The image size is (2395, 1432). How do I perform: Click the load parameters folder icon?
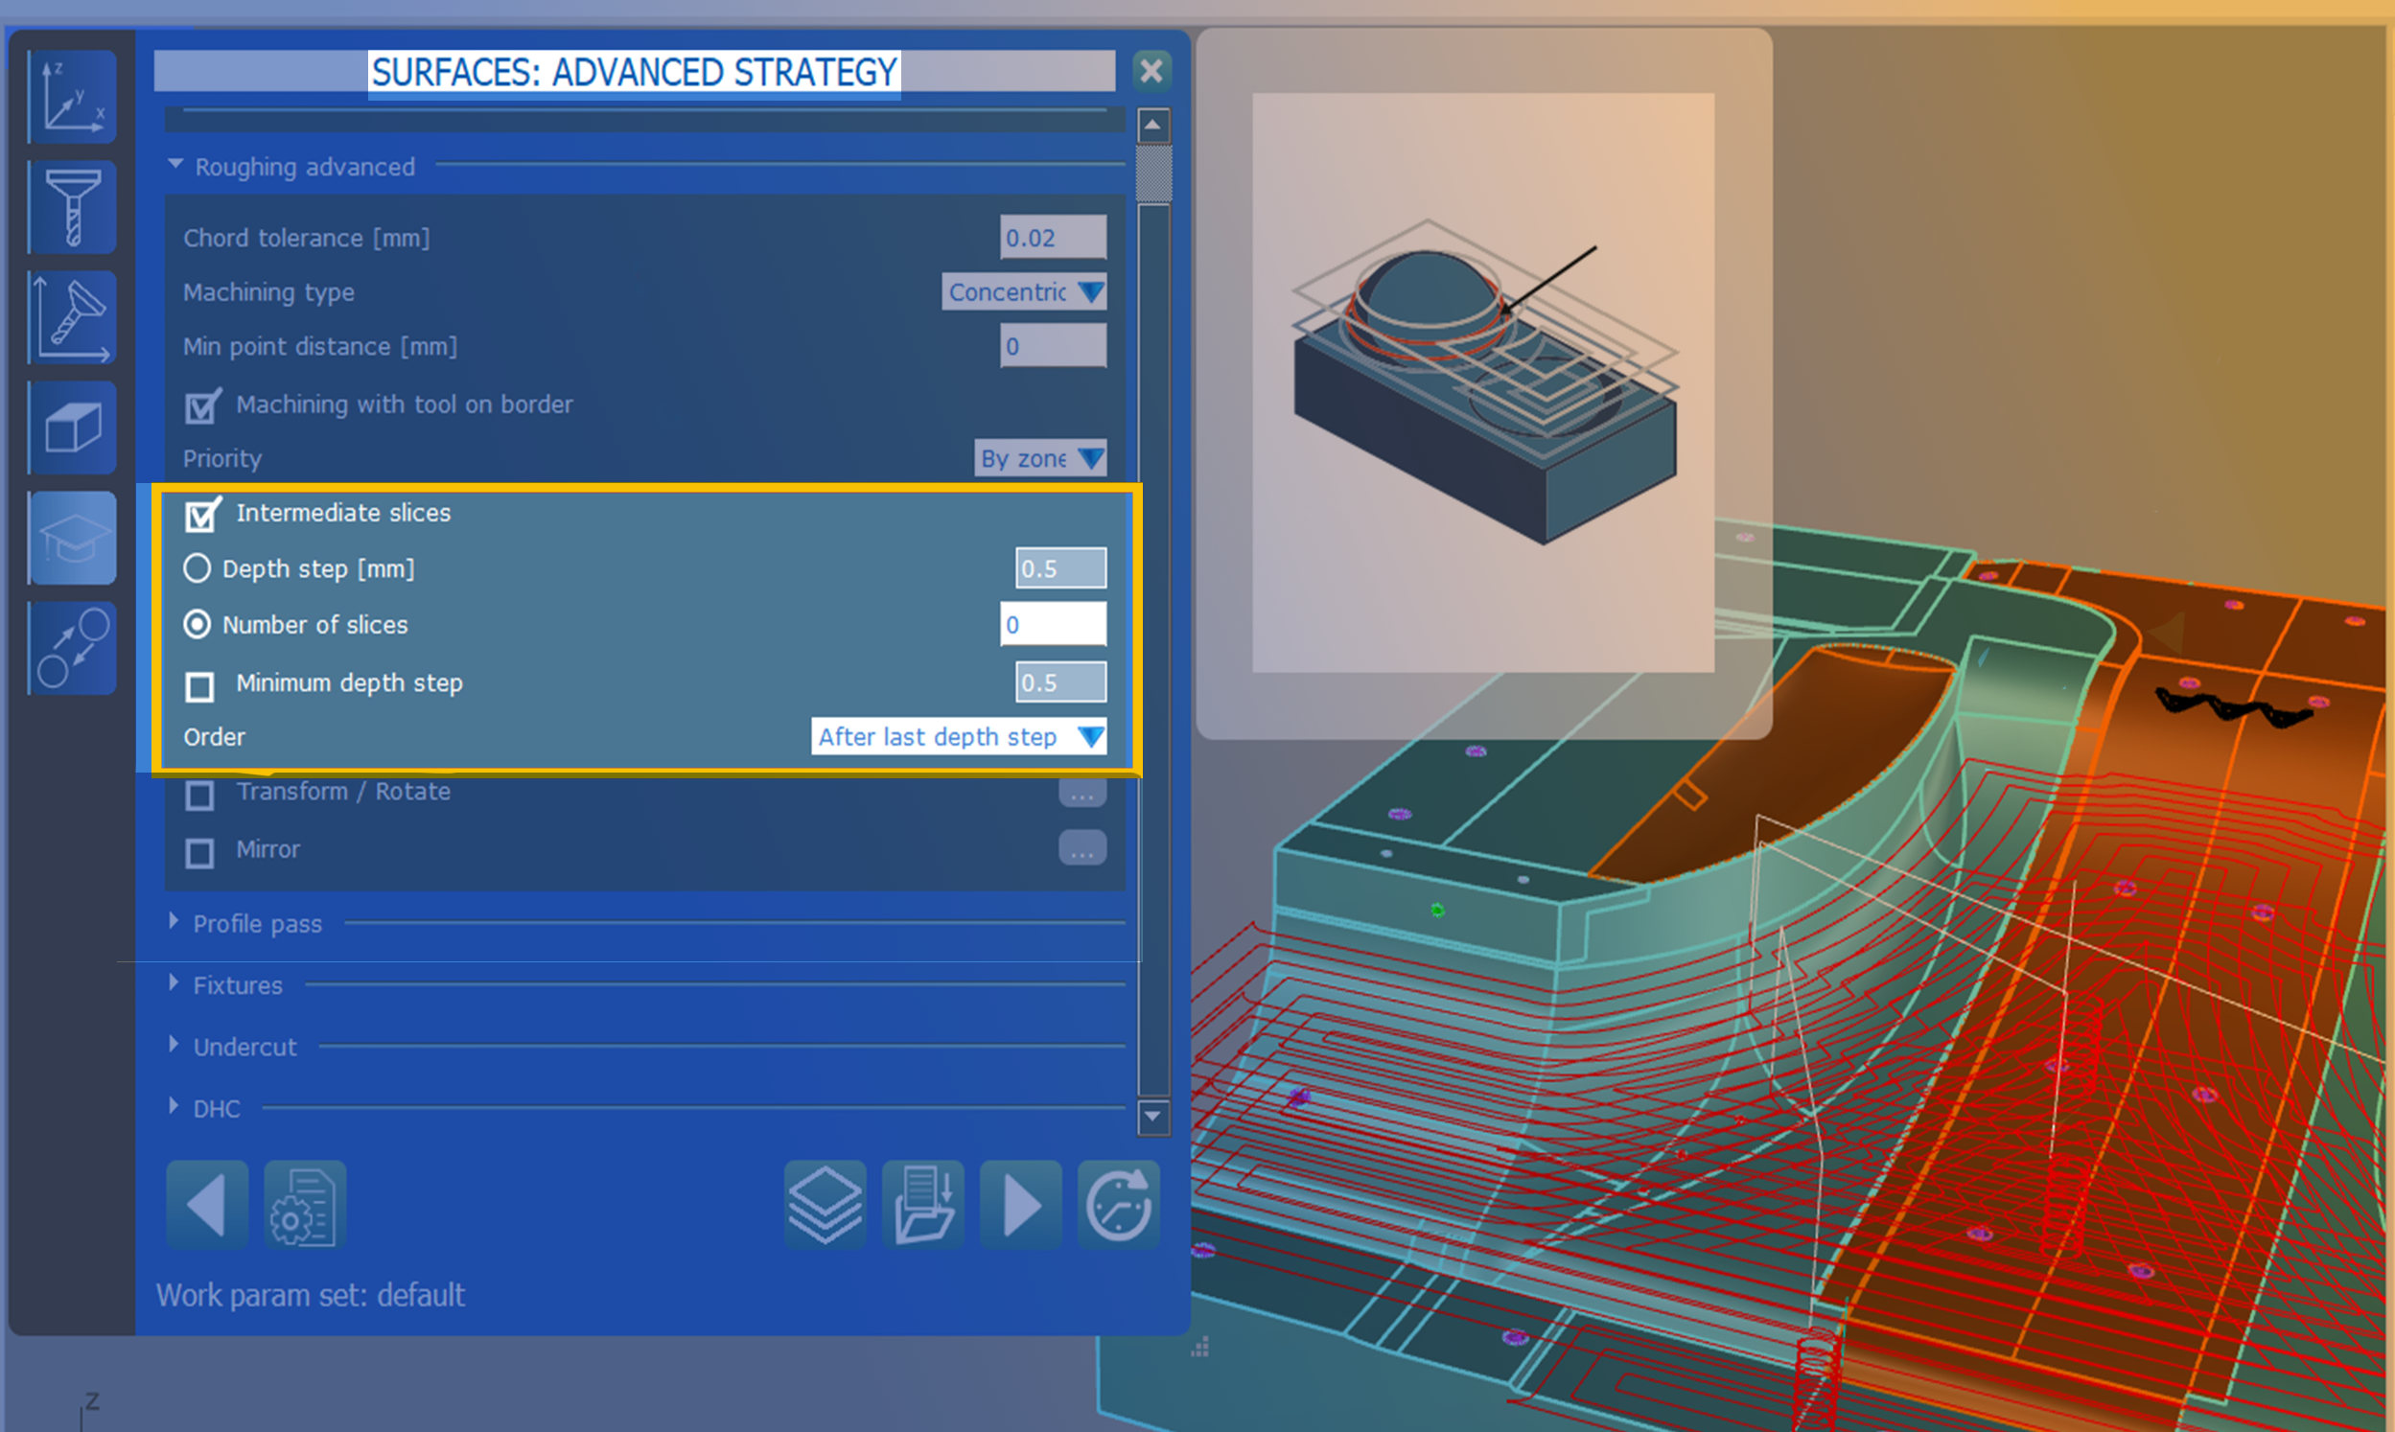point(922,1204)
